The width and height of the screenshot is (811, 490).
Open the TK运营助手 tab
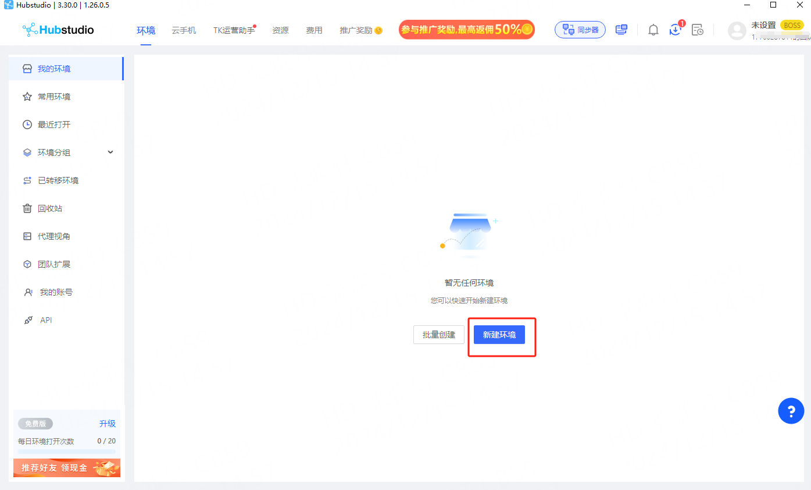tap(234, 30)
